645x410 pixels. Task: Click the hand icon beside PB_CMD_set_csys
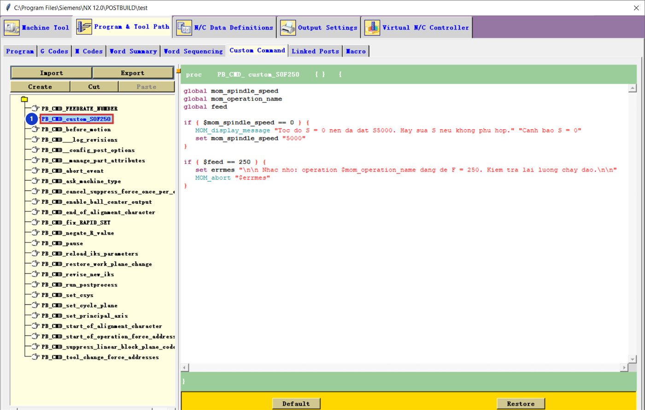[x=35, y=295]
